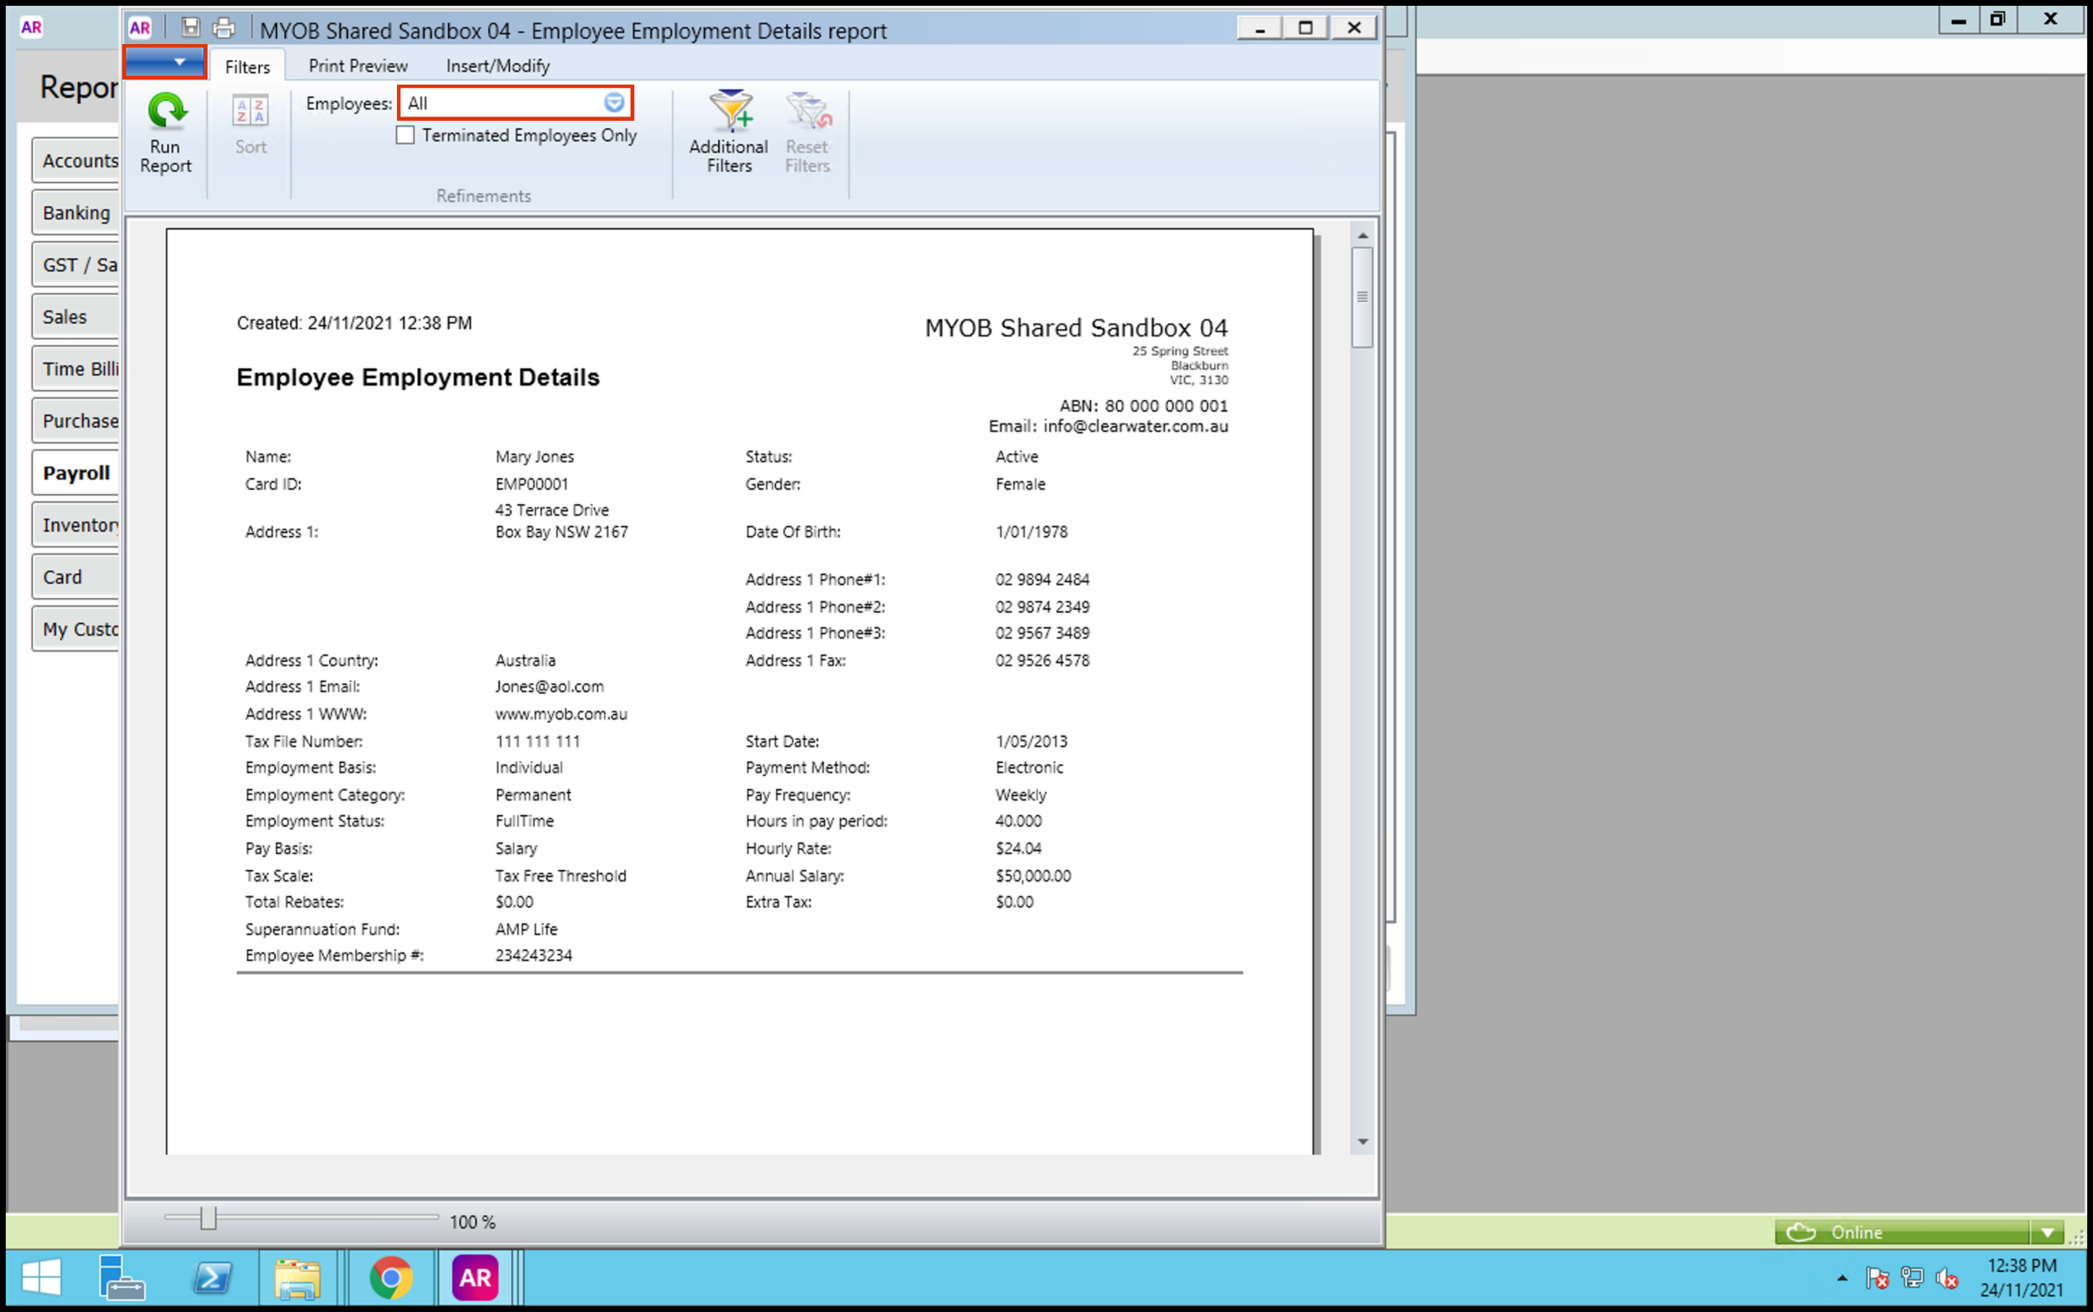The height and width of the screenshot is (1312, 2093).
Task: Select the Payroll reports category
Action: 77,473
